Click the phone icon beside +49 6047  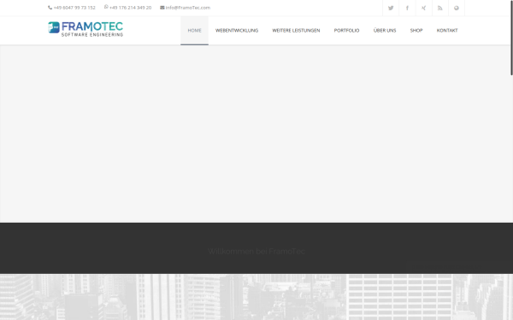[50, 8]
